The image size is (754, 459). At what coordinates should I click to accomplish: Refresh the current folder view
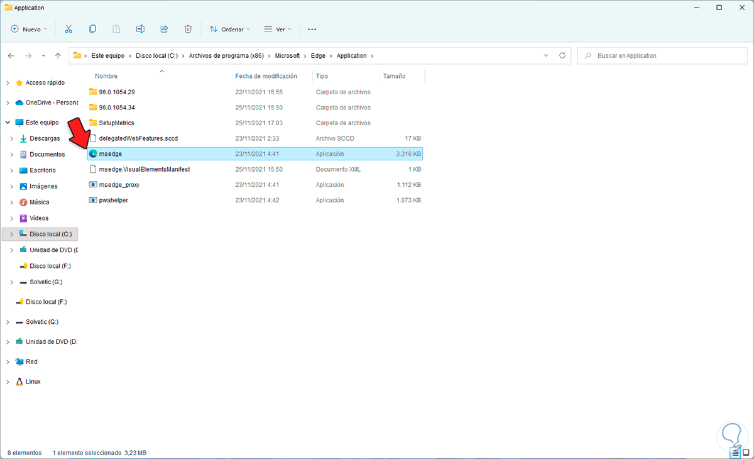[562, 55]
